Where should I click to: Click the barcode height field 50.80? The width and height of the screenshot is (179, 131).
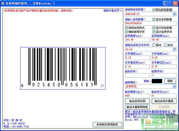(x=164, y=40)
